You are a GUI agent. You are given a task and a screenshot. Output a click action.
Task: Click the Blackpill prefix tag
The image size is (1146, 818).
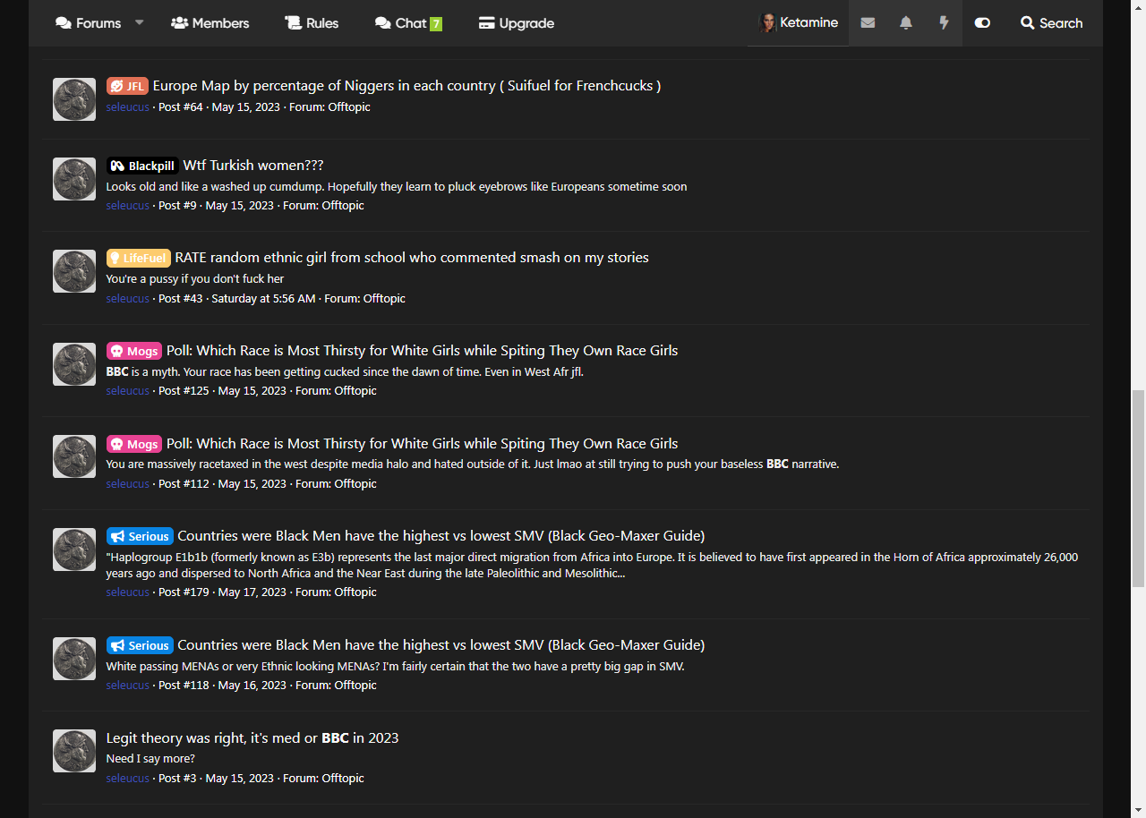(x=142, y=166)
